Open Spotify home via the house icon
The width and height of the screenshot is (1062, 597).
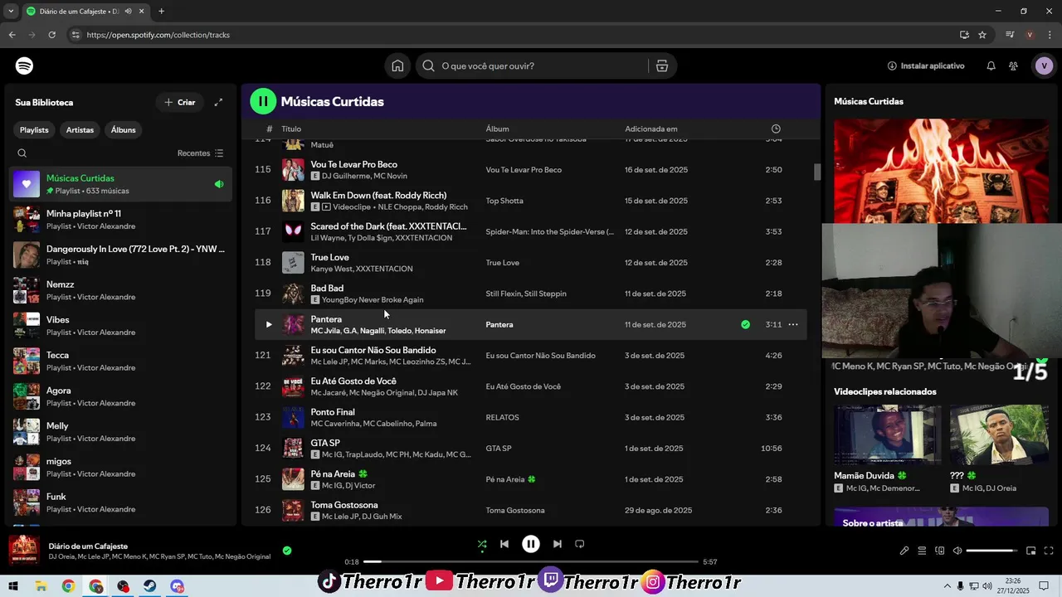click(x=397, y=66)
